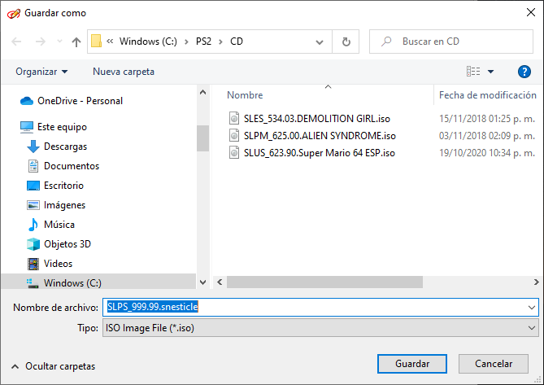Click the Este equipo computer icon
544x385 pixels.
pyautogui.click(x=27, y=127)
